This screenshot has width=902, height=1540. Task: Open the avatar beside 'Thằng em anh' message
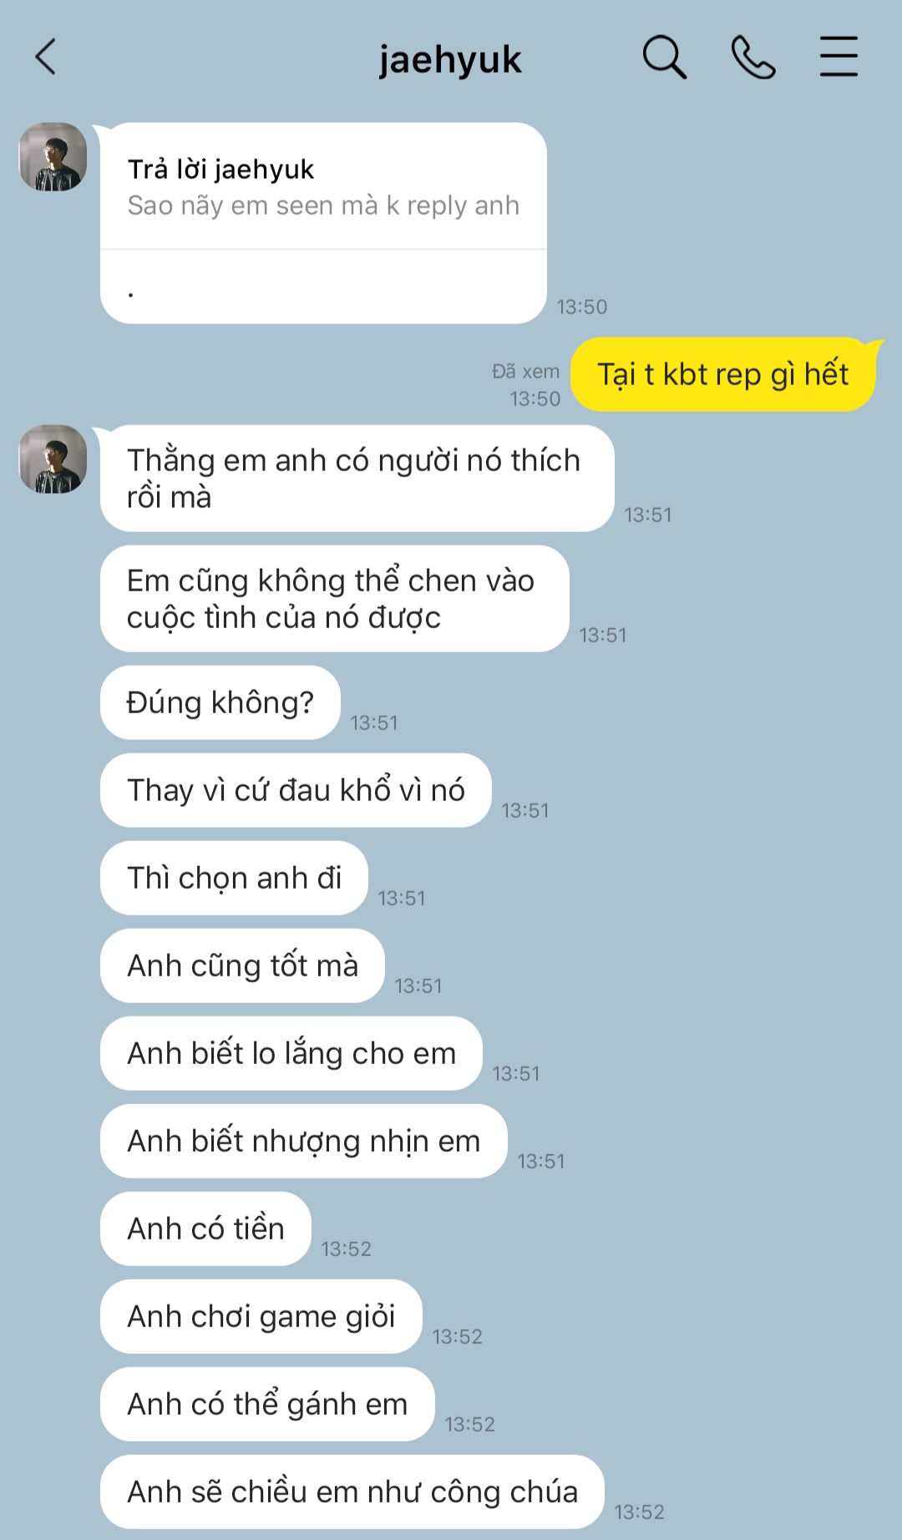(53, 459)
